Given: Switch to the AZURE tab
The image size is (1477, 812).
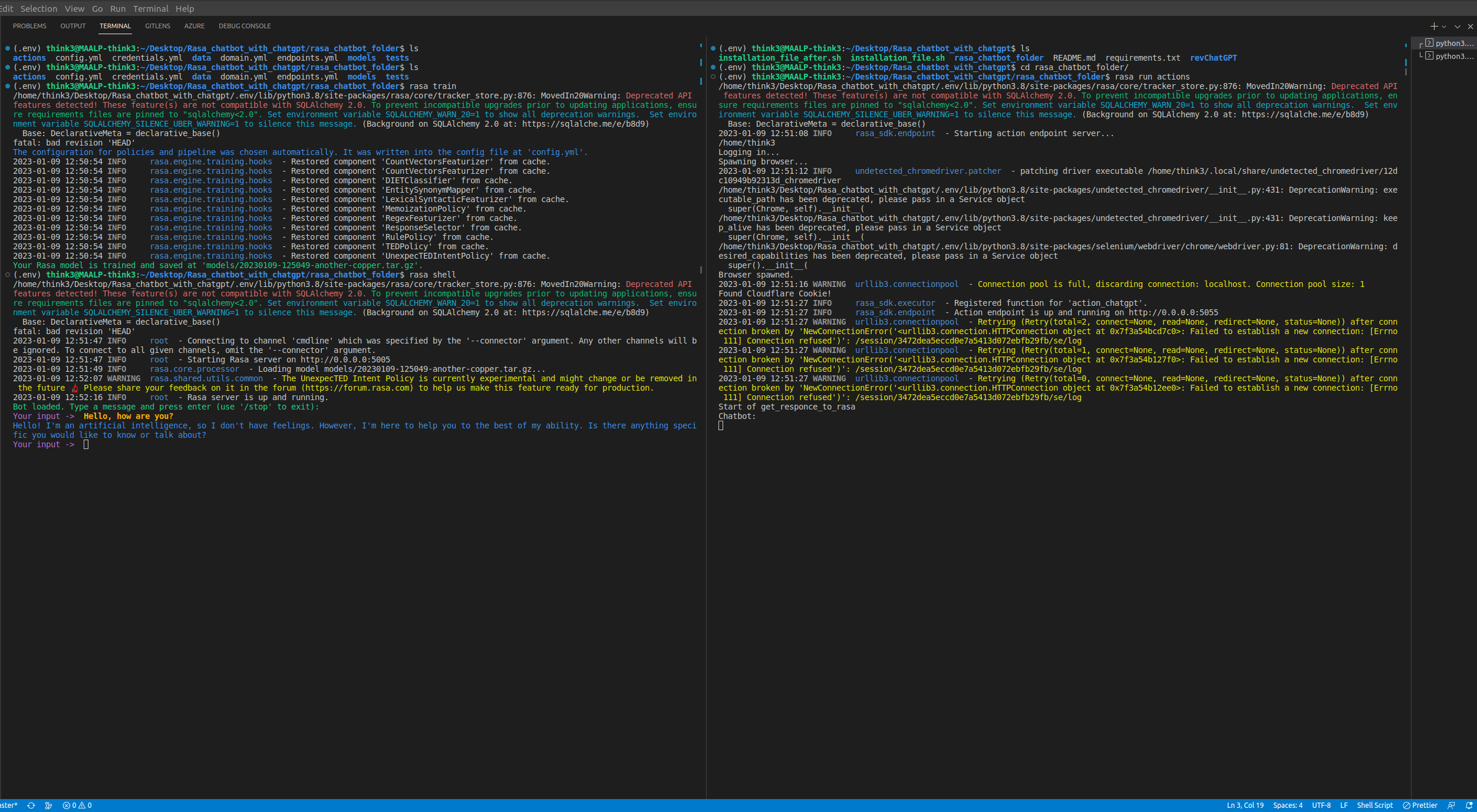Looking at the screenshot, I should [194, 26].
